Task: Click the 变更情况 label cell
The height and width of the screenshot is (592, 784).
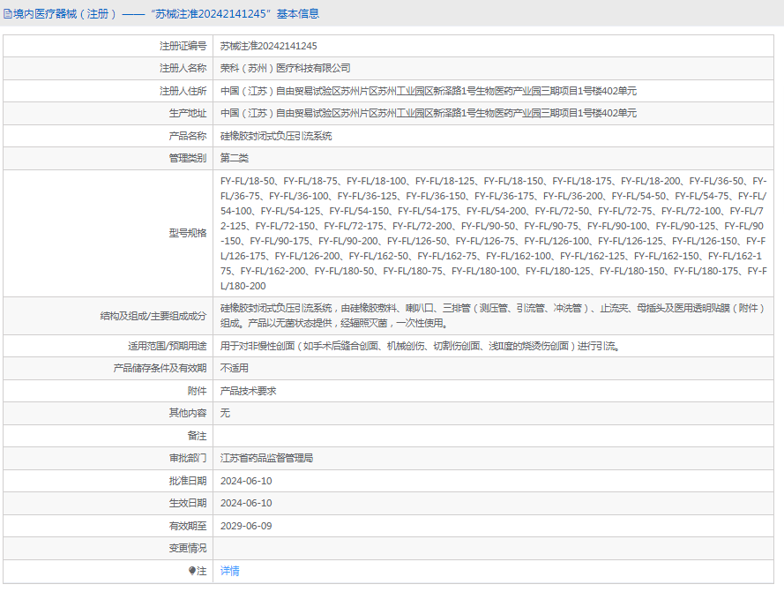Action: 108,549
